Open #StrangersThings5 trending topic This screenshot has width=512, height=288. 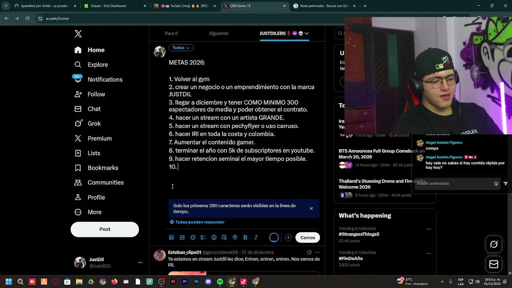point(359,234)
